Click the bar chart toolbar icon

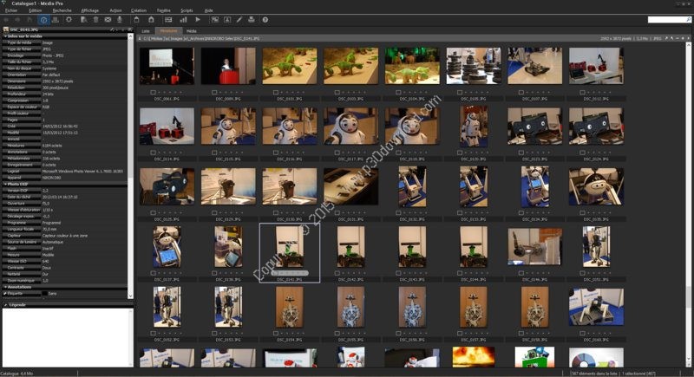click(183, 20)
